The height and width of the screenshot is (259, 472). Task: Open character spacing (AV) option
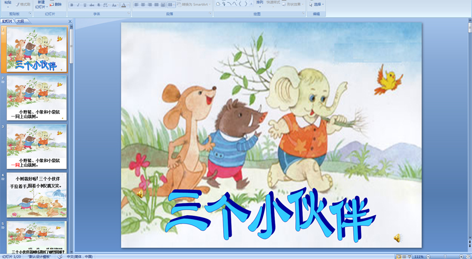tap(106, 5)
